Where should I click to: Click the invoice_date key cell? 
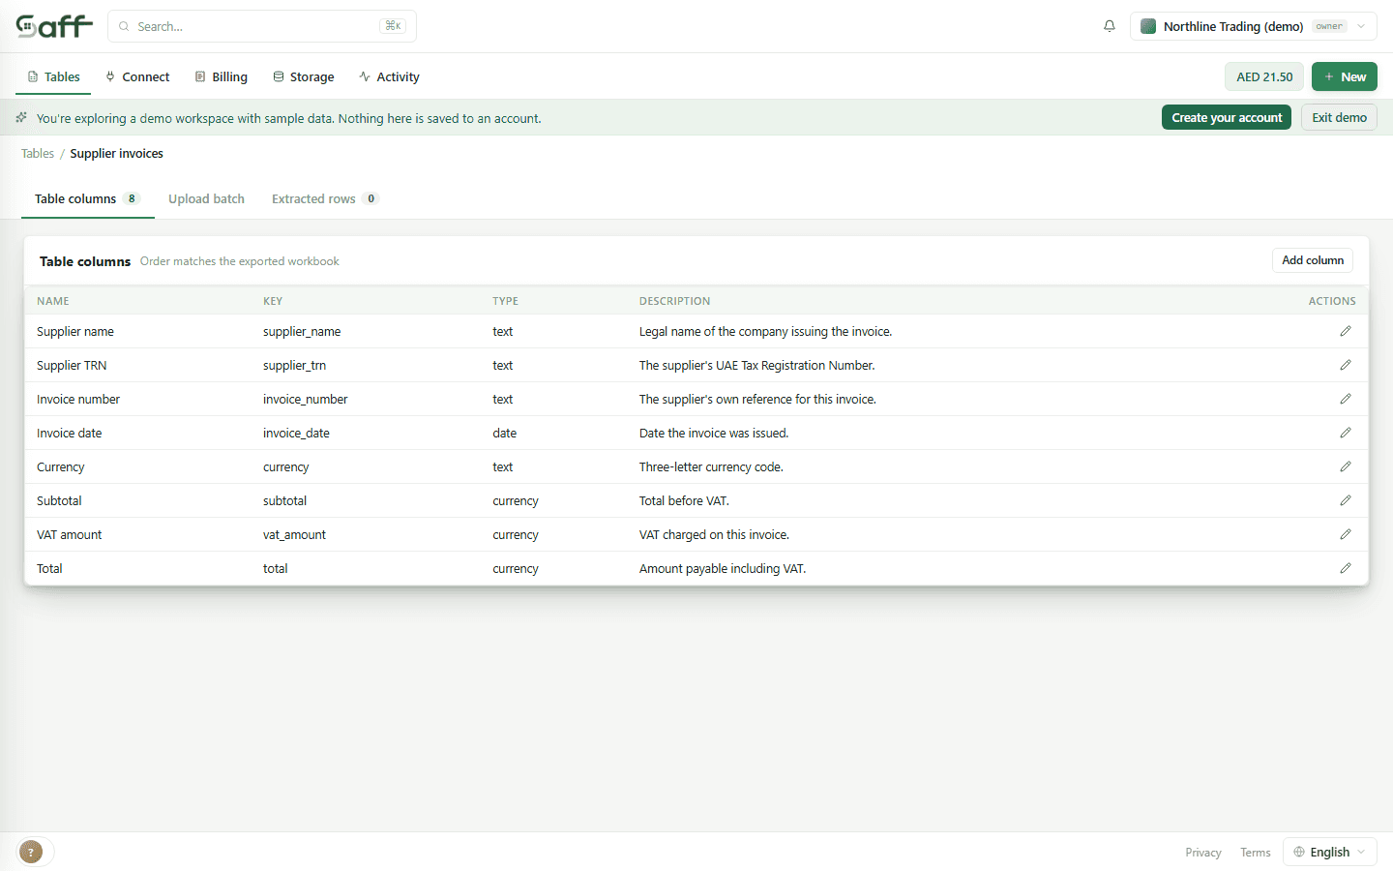pyautogui.click(x=296, y=433)
